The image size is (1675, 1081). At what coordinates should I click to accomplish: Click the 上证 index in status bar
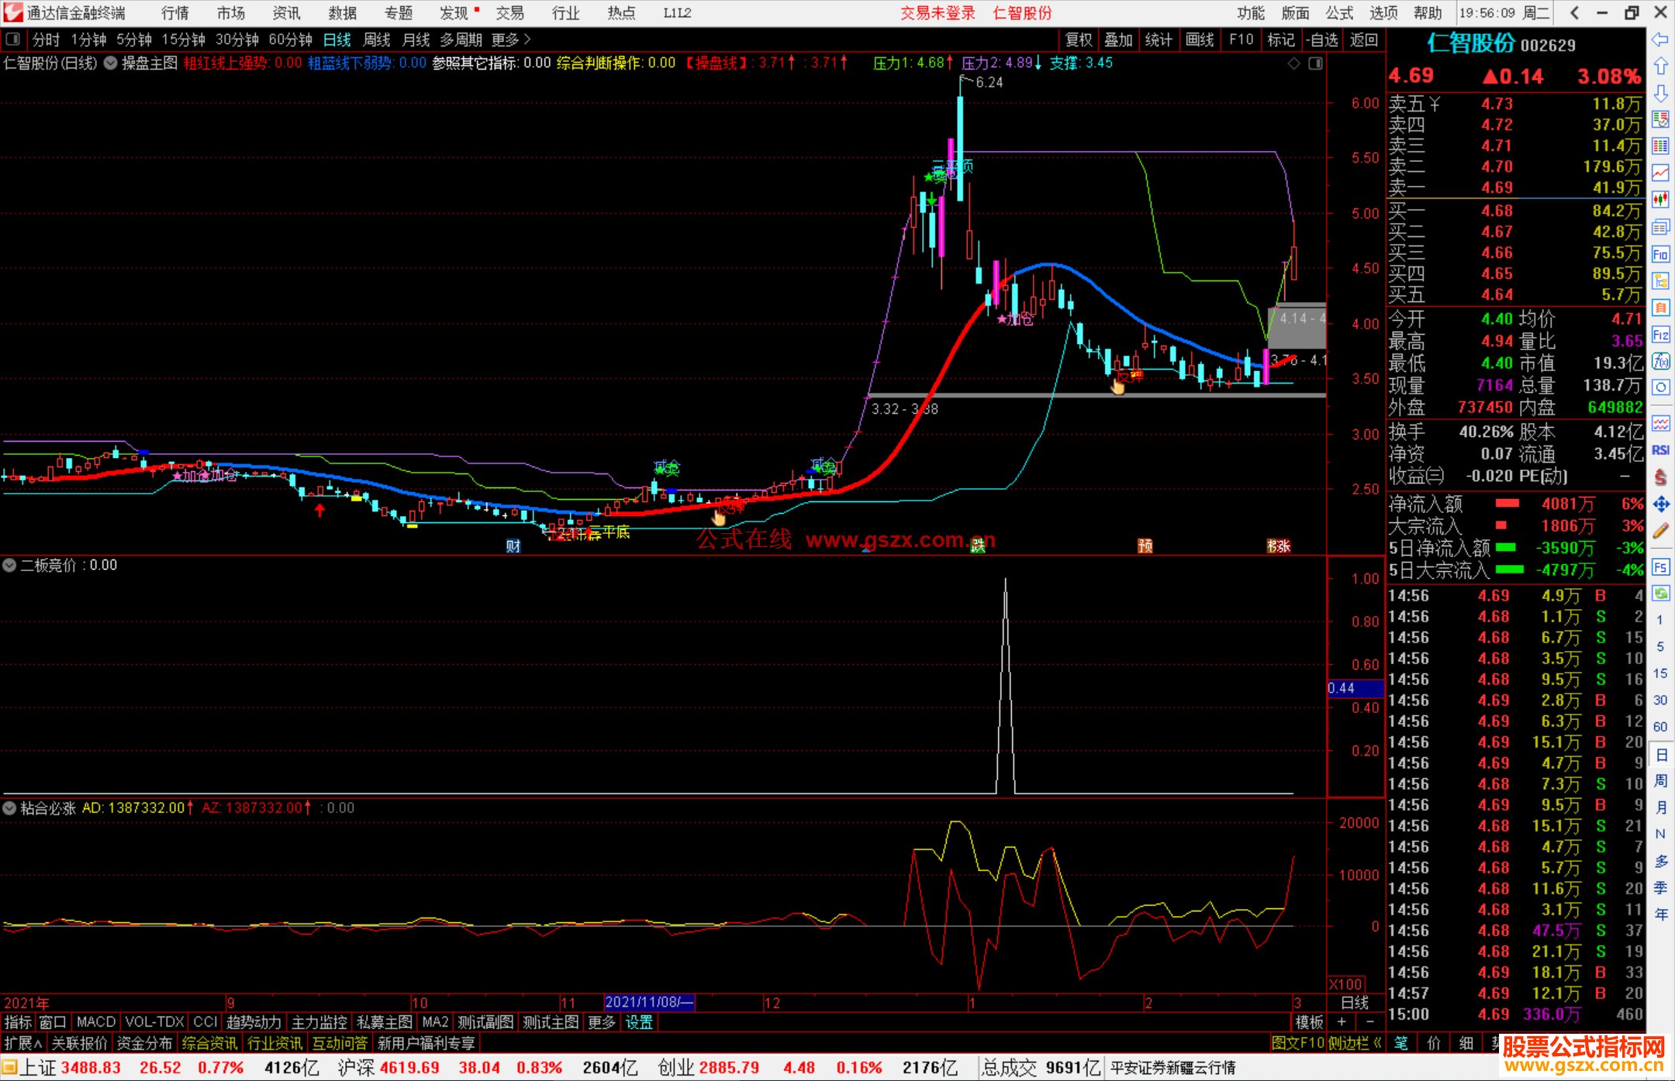point(37,1068)
